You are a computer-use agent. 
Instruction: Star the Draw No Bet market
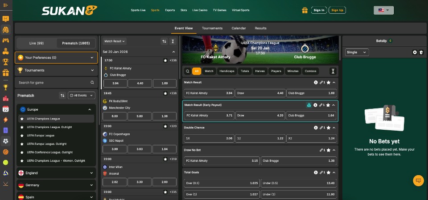(329, 150)
